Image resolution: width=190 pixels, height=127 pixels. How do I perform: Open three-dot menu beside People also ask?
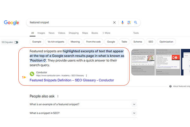58,96
